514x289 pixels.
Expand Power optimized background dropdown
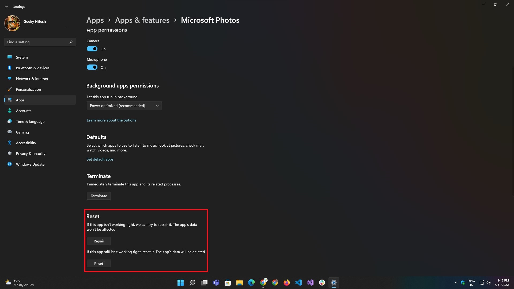[124, 106]
